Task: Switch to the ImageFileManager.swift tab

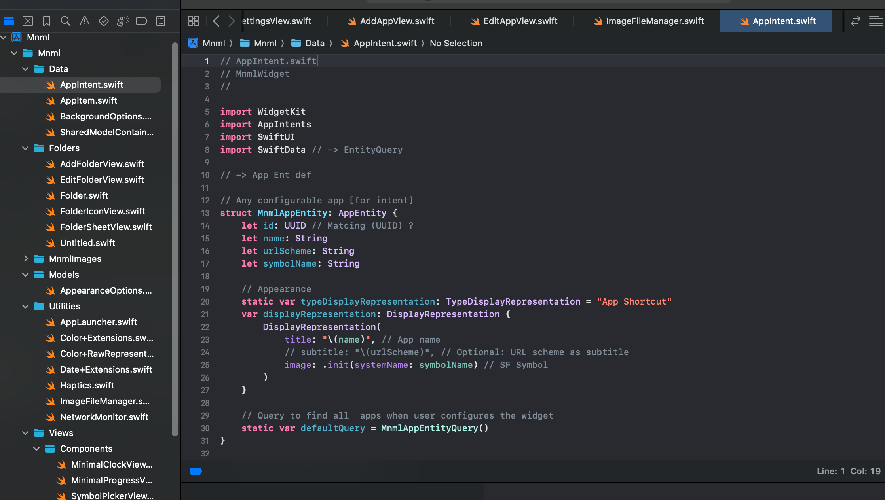Action: (654, 21)
